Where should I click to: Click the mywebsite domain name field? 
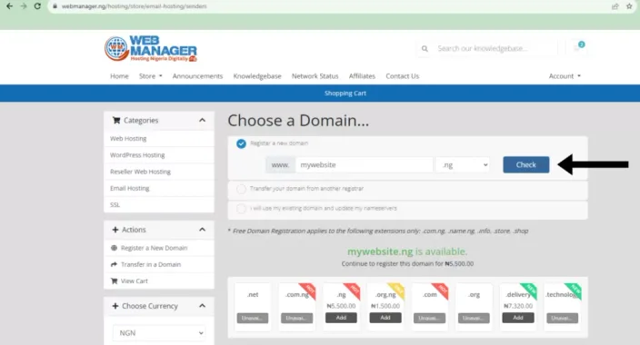point(364,164)
